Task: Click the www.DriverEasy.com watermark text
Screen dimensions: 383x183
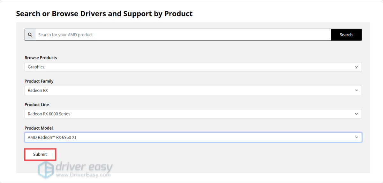Action: pyautogui.click(x=83, y=175)
